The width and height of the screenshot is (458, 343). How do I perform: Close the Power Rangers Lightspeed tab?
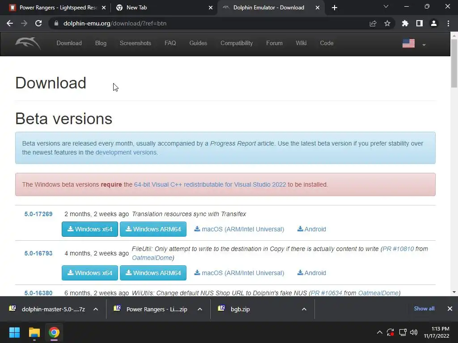[x=104, y=8]
